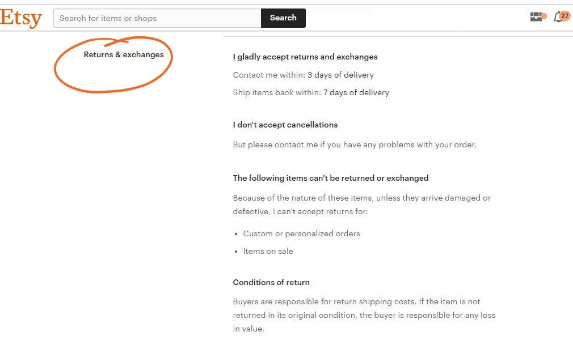Click the 'Custom or personalized orders' bullet

[x=301, y=233]
